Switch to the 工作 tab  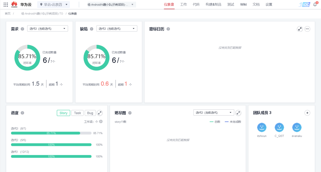(183, 4)
